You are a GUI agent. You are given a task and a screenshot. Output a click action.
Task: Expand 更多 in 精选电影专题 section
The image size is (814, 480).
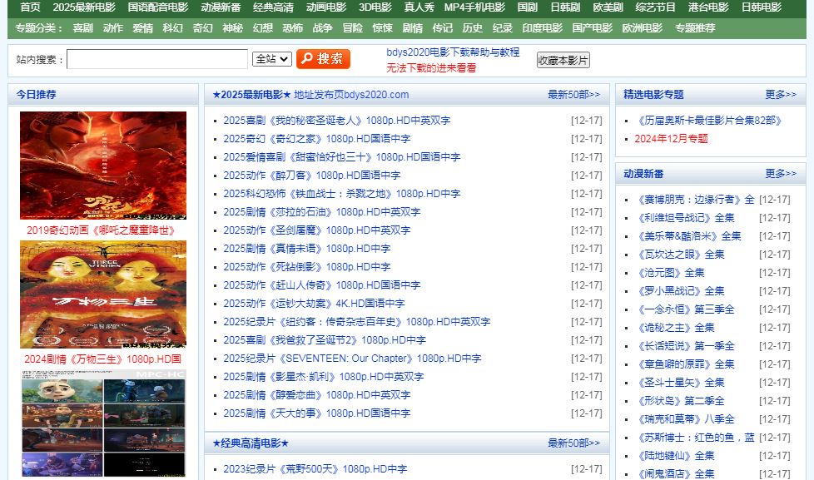click(780, 95)
